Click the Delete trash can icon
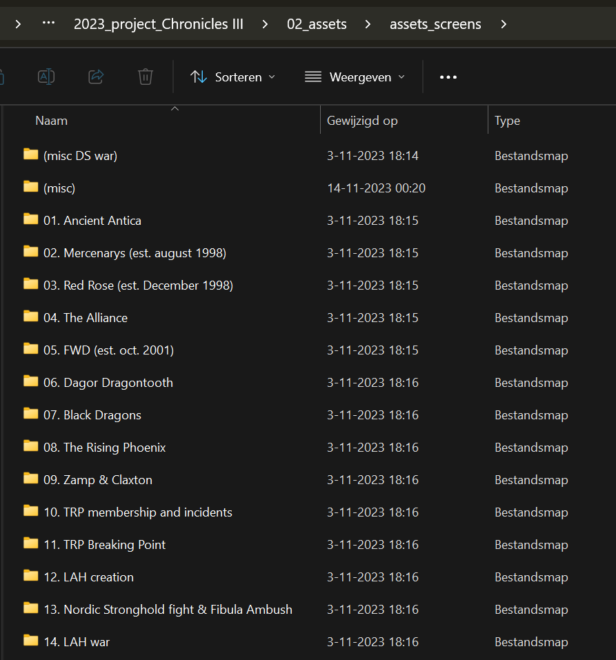Image resolution: width=616 pixels, height=660 pixels. pyautogui.click(x=145, y=77)
